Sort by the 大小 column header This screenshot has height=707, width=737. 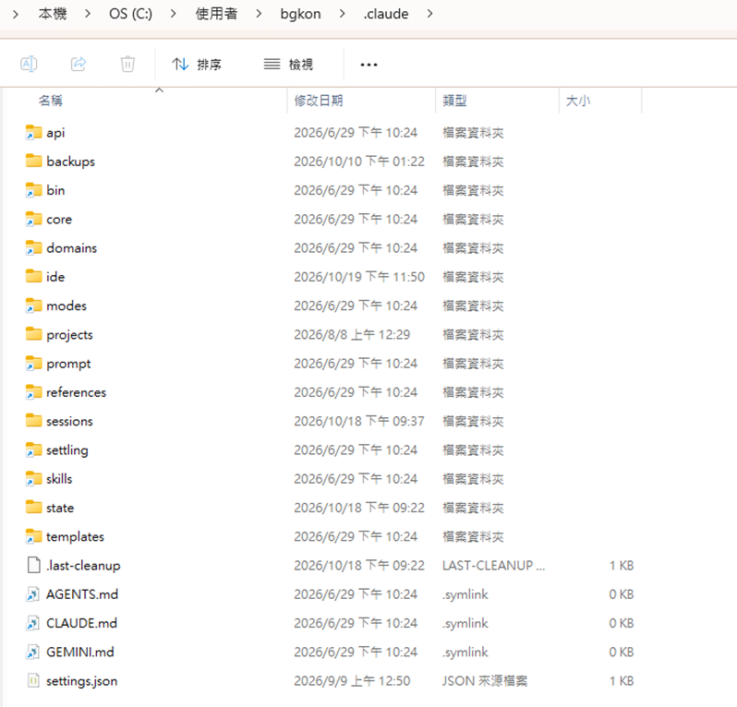578,101
